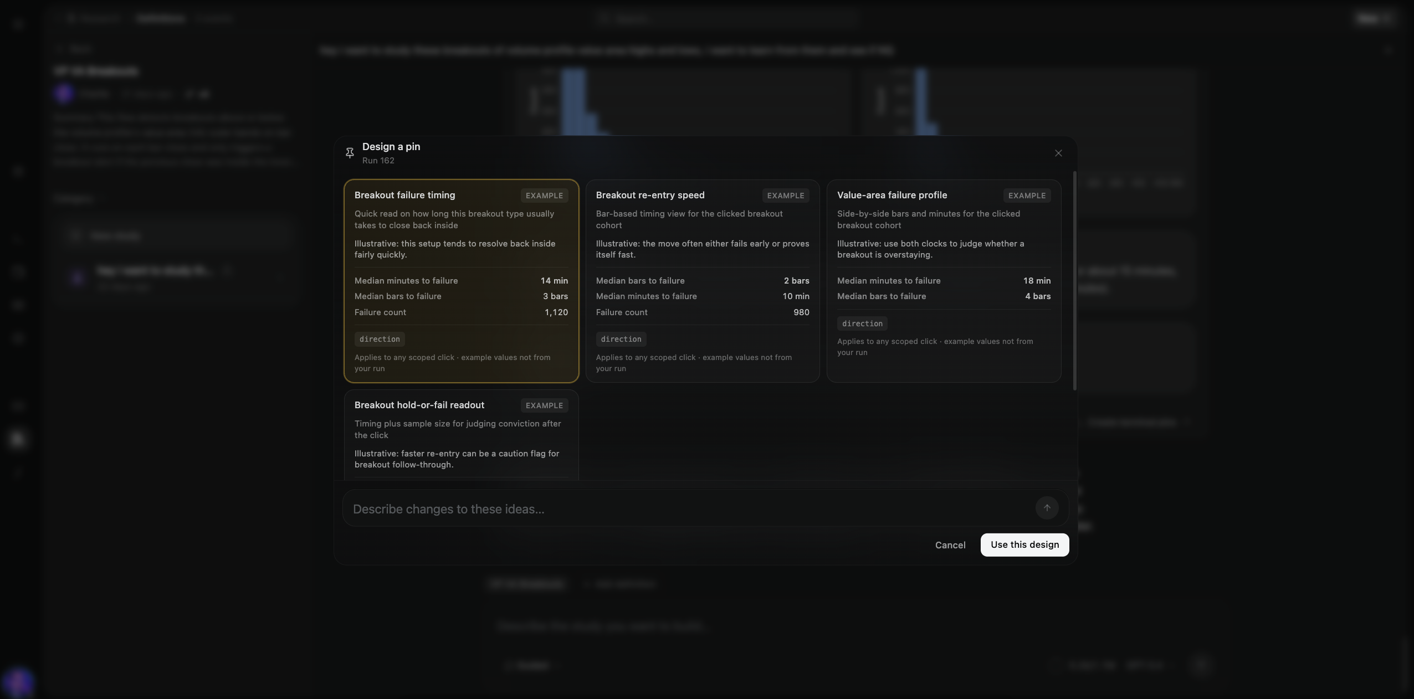Click the '4 bars' median bars value
Viewport: 1414px width, 699px height.
point(1038,296)
